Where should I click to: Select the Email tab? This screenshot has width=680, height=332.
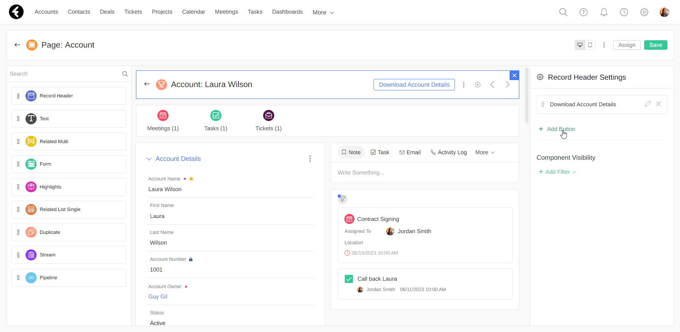pos(410,152)
